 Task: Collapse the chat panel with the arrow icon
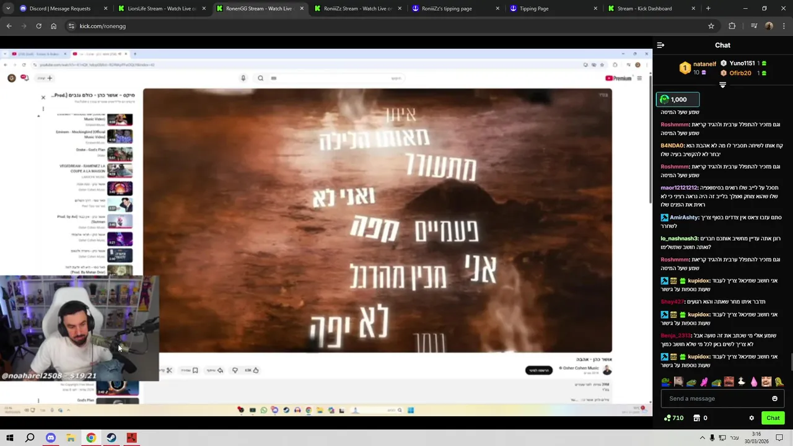[660, 45]
